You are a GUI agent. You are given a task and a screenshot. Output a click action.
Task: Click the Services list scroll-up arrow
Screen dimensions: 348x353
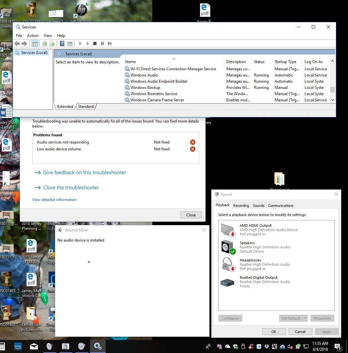[332, 61]
